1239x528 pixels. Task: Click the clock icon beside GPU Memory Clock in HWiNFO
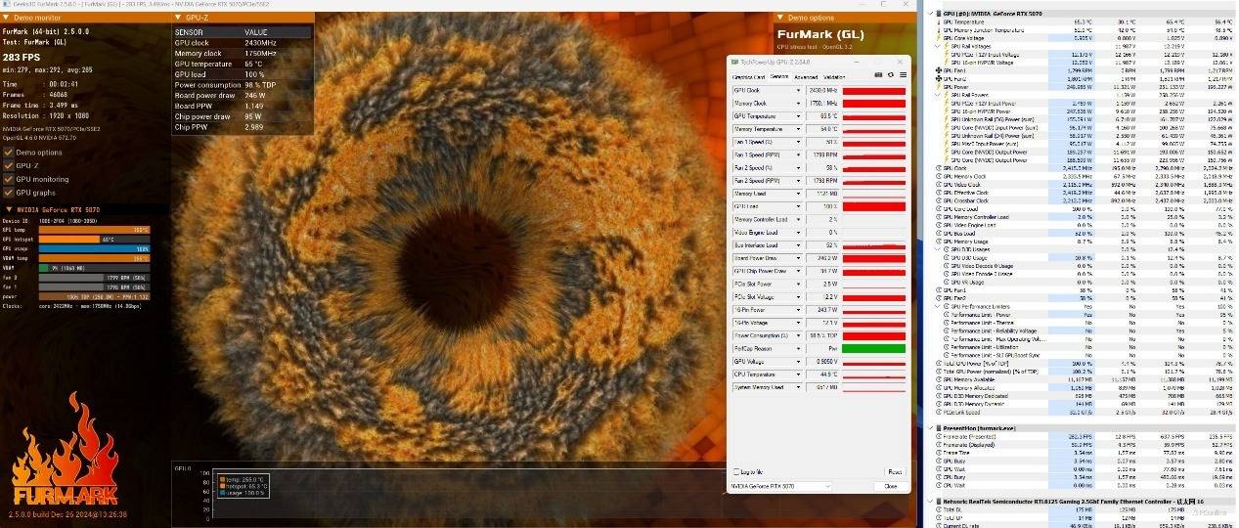tap(939, 176)
